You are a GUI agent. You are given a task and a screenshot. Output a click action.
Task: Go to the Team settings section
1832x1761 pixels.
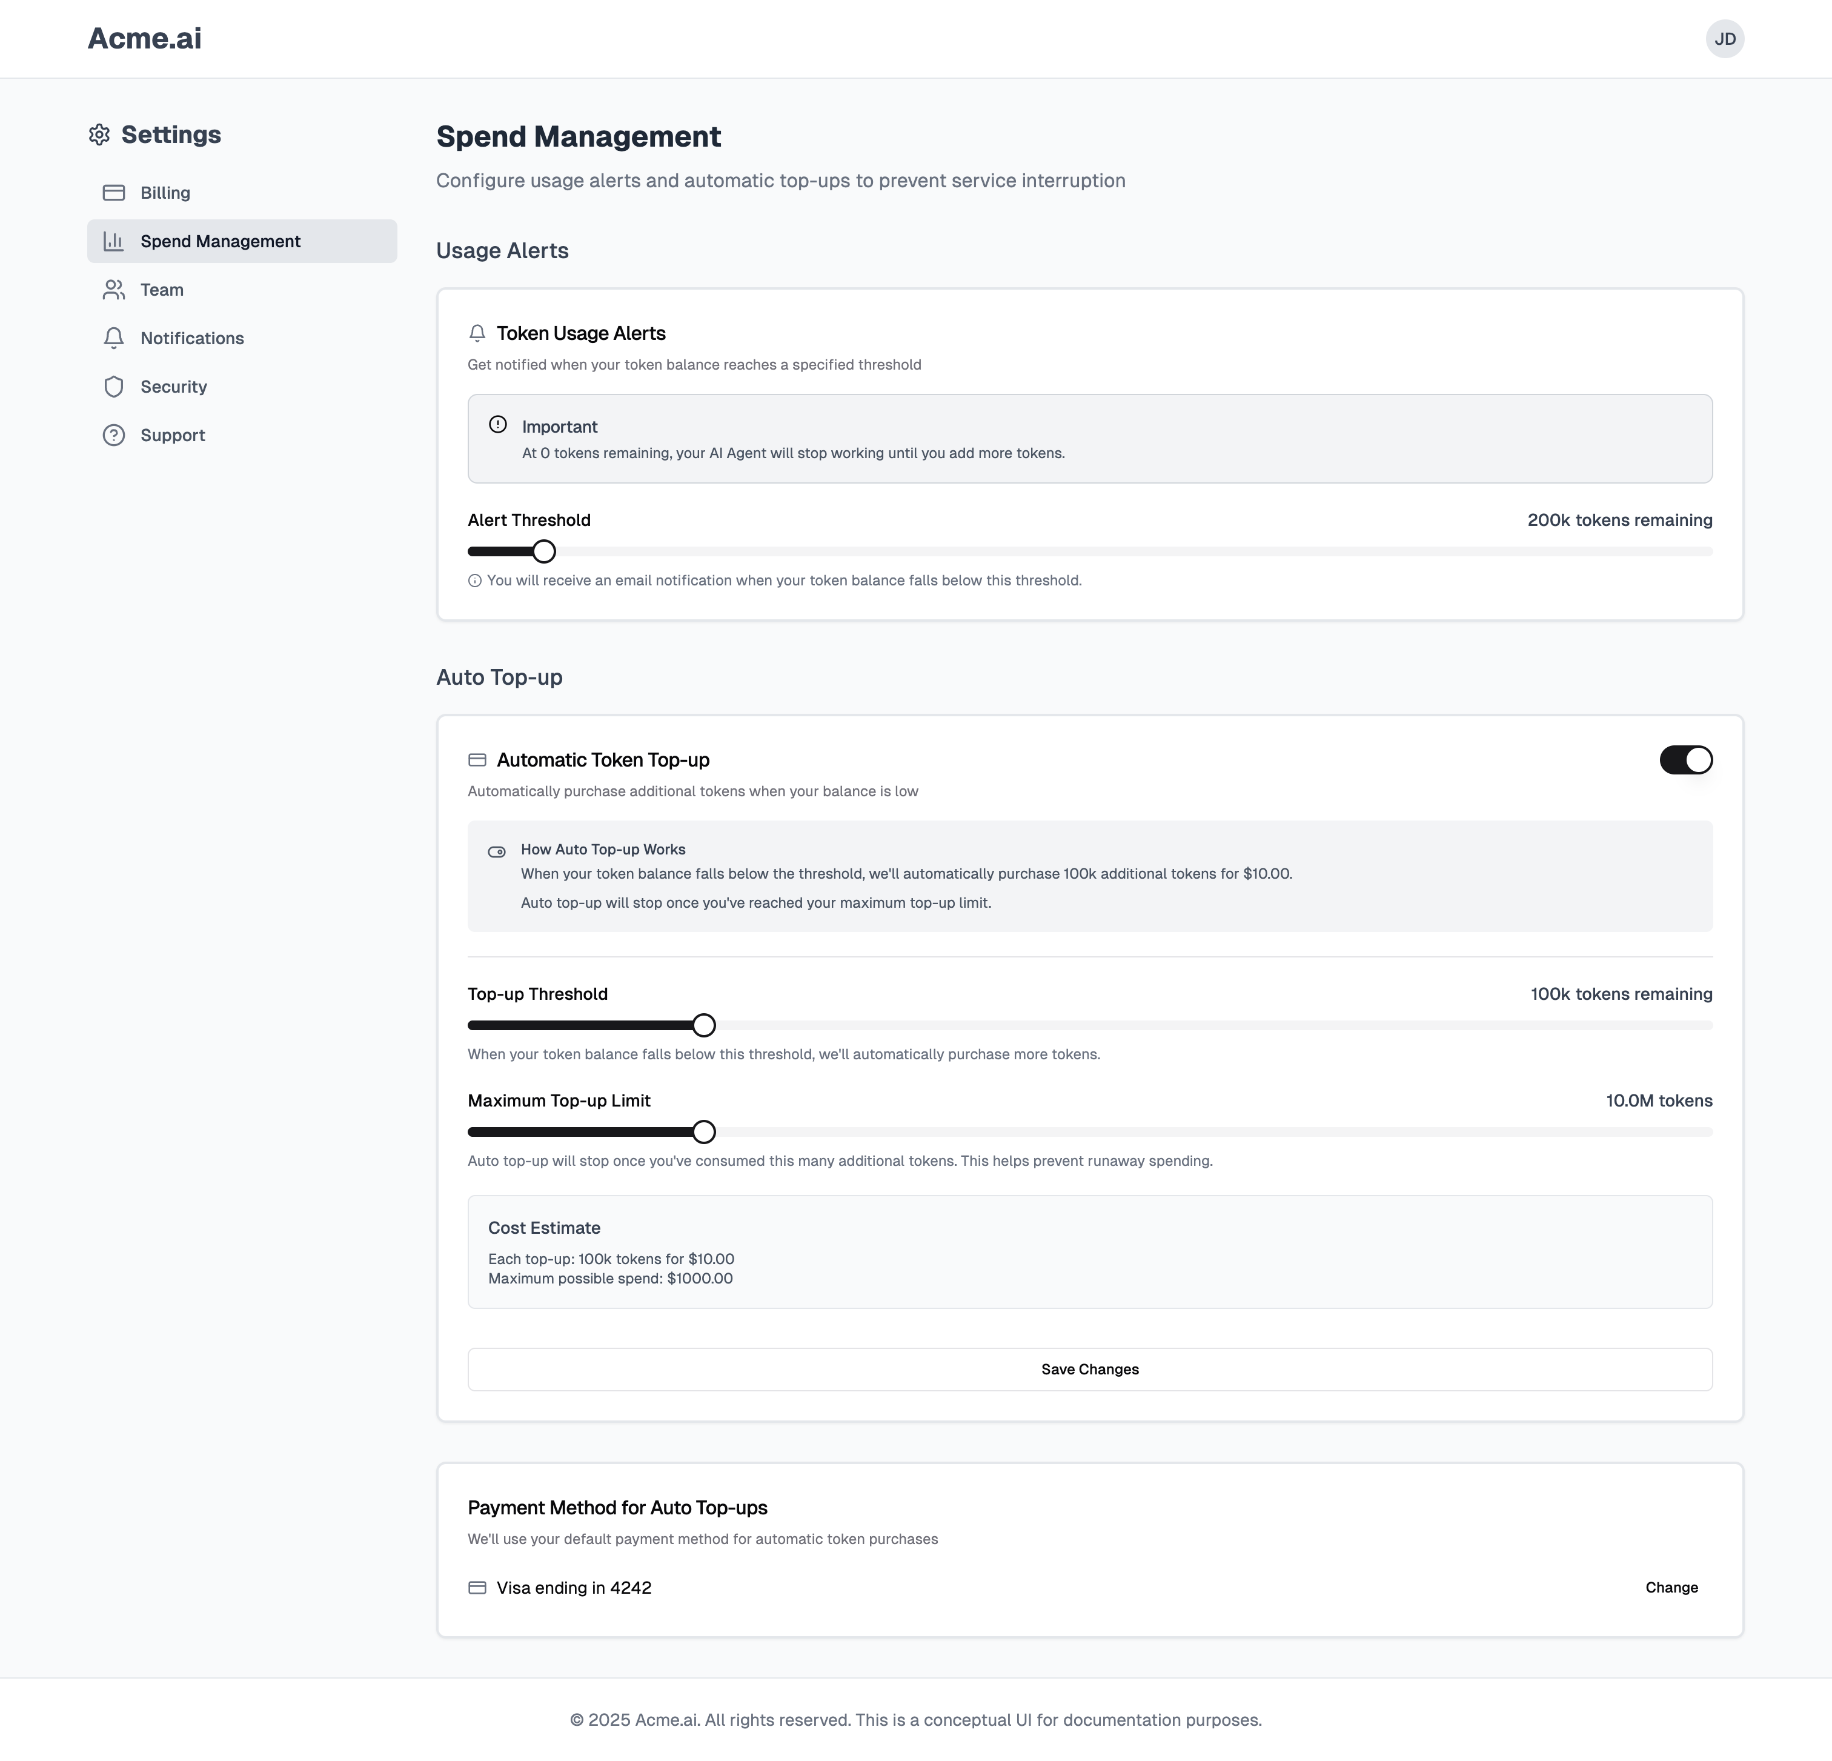162,290
